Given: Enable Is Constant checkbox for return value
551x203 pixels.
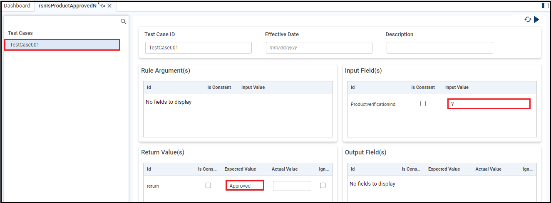Looking at the screenshot, I should 208,186.
